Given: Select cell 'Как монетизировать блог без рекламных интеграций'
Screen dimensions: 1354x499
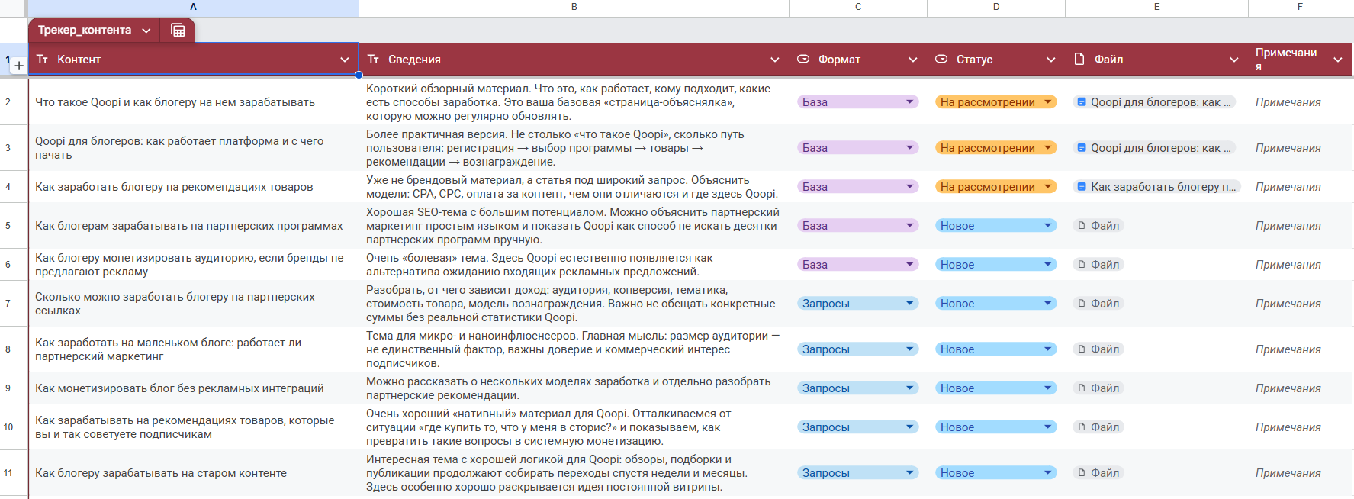Looking at the screenshot, I should (193, 388).
